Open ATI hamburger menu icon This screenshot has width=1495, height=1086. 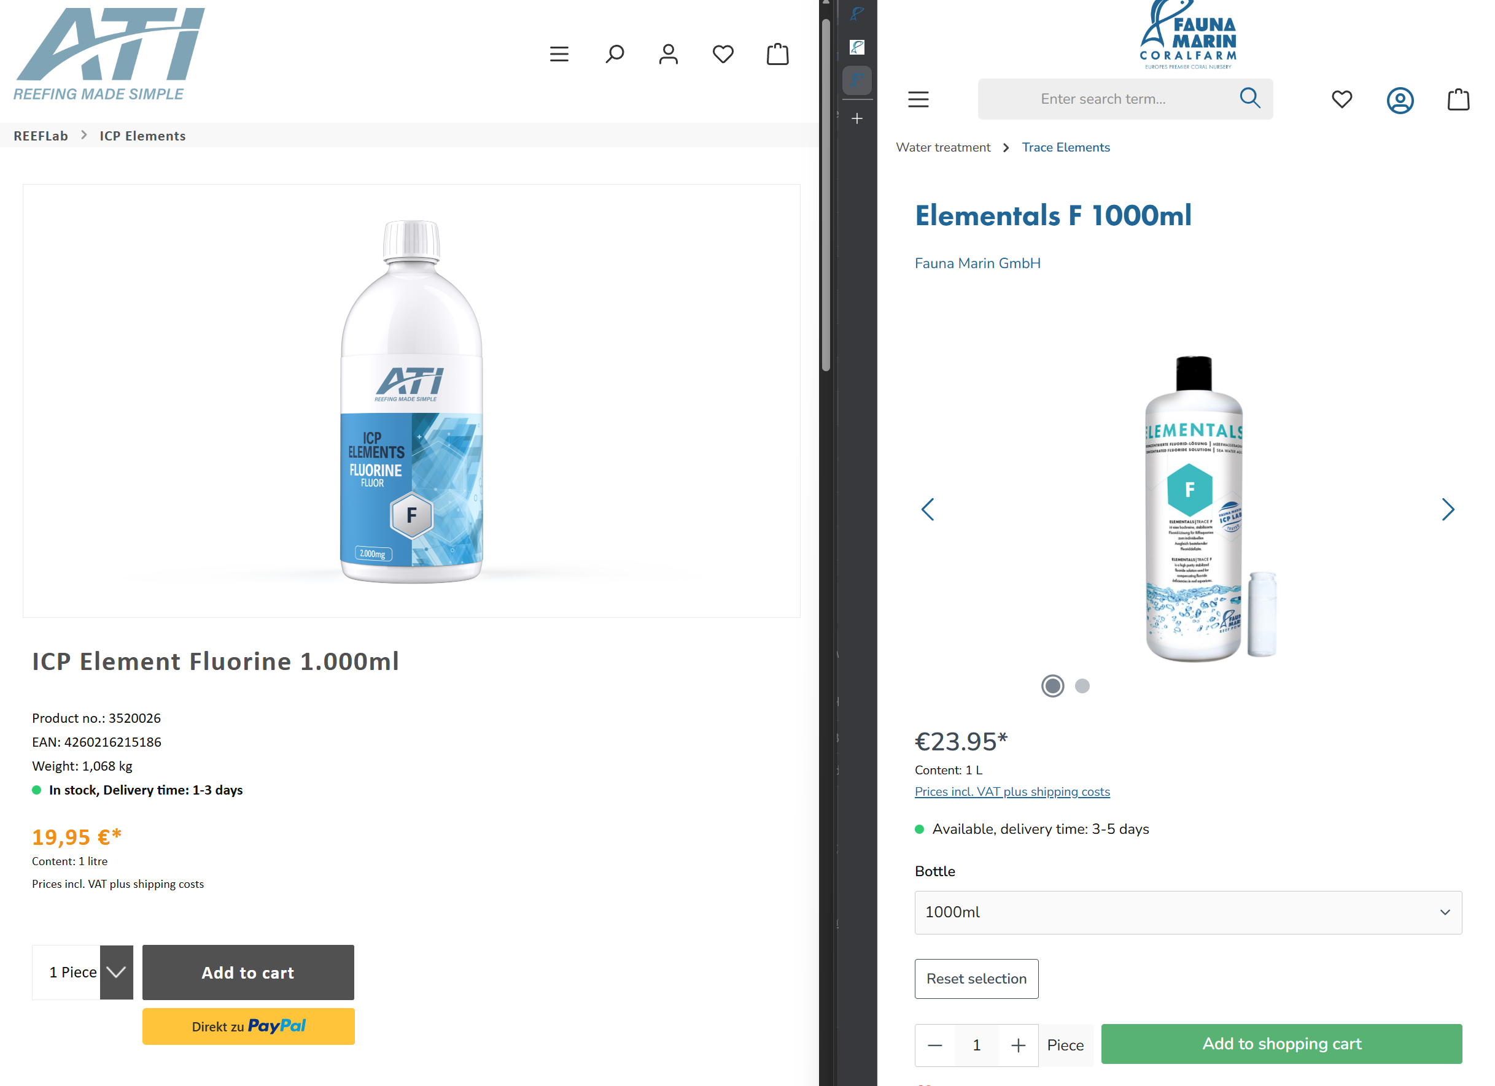(x=559, y=54)
